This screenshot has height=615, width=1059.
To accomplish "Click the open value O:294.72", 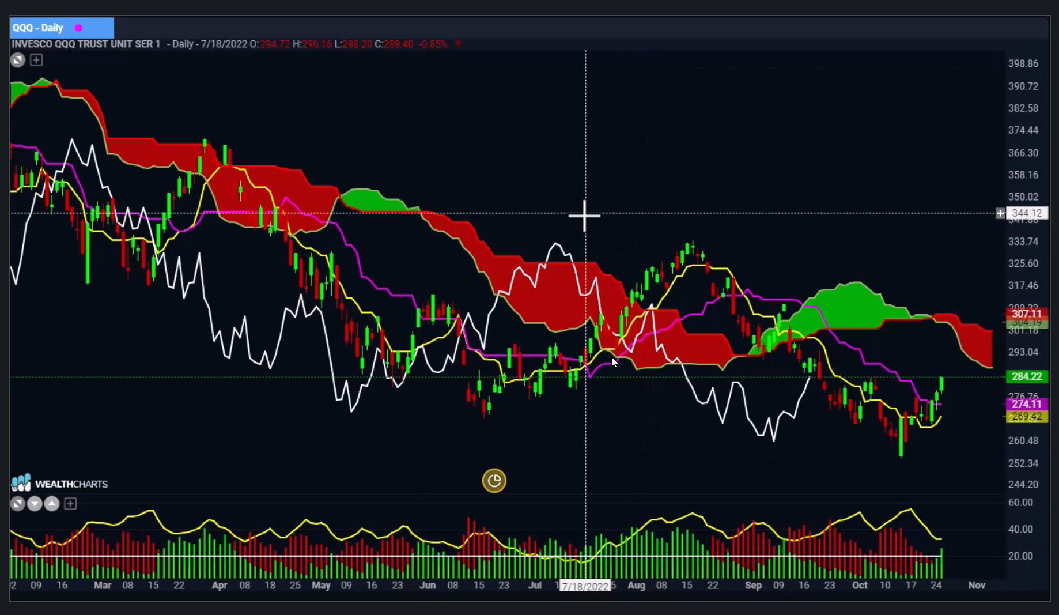I will pos(270,44).
